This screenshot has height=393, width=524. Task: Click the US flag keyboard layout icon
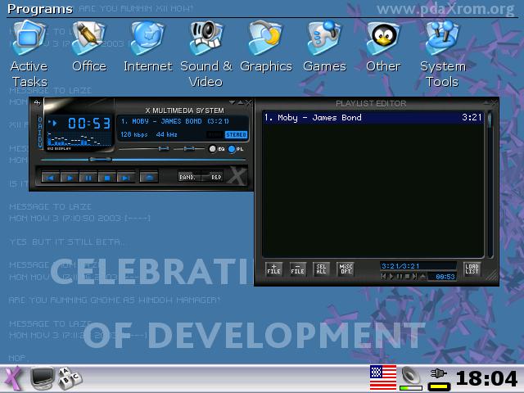[x=383, y=378]
